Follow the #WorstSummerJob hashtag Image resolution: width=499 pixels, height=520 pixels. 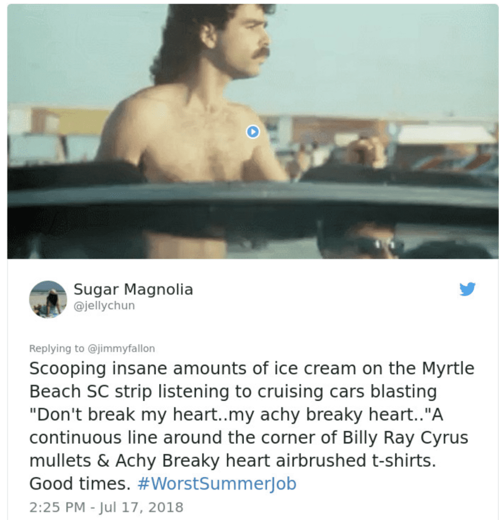pyautogui.click(x=217, y=483)
